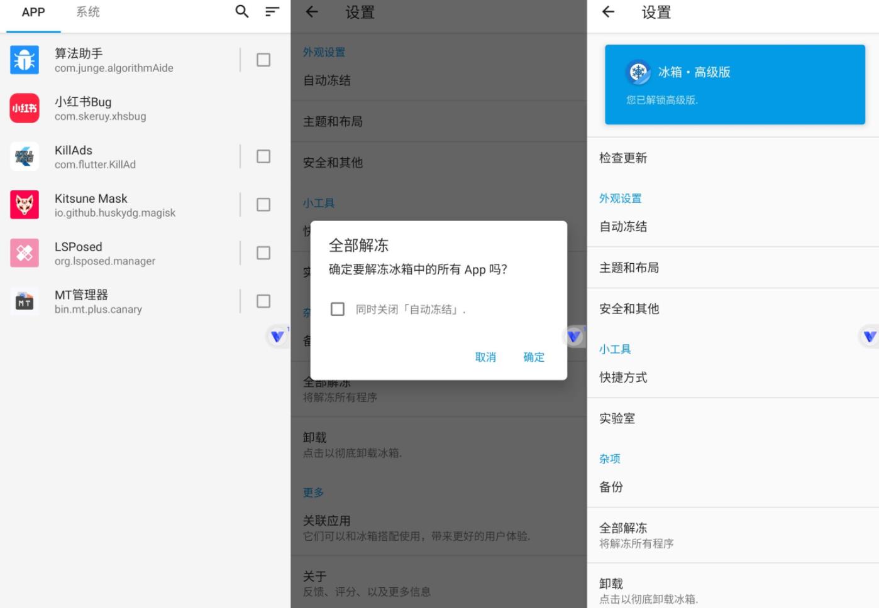Tap the LSPosed pink app icon

tap(25, 253)
